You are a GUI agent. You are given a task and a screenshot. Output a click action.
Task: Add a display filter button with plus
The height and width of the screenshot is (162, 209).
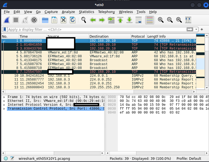click(202, 29)
